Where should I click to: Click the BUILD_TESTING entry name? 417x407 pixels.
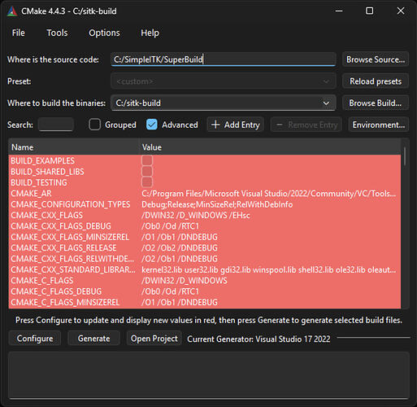coord(39,182)
